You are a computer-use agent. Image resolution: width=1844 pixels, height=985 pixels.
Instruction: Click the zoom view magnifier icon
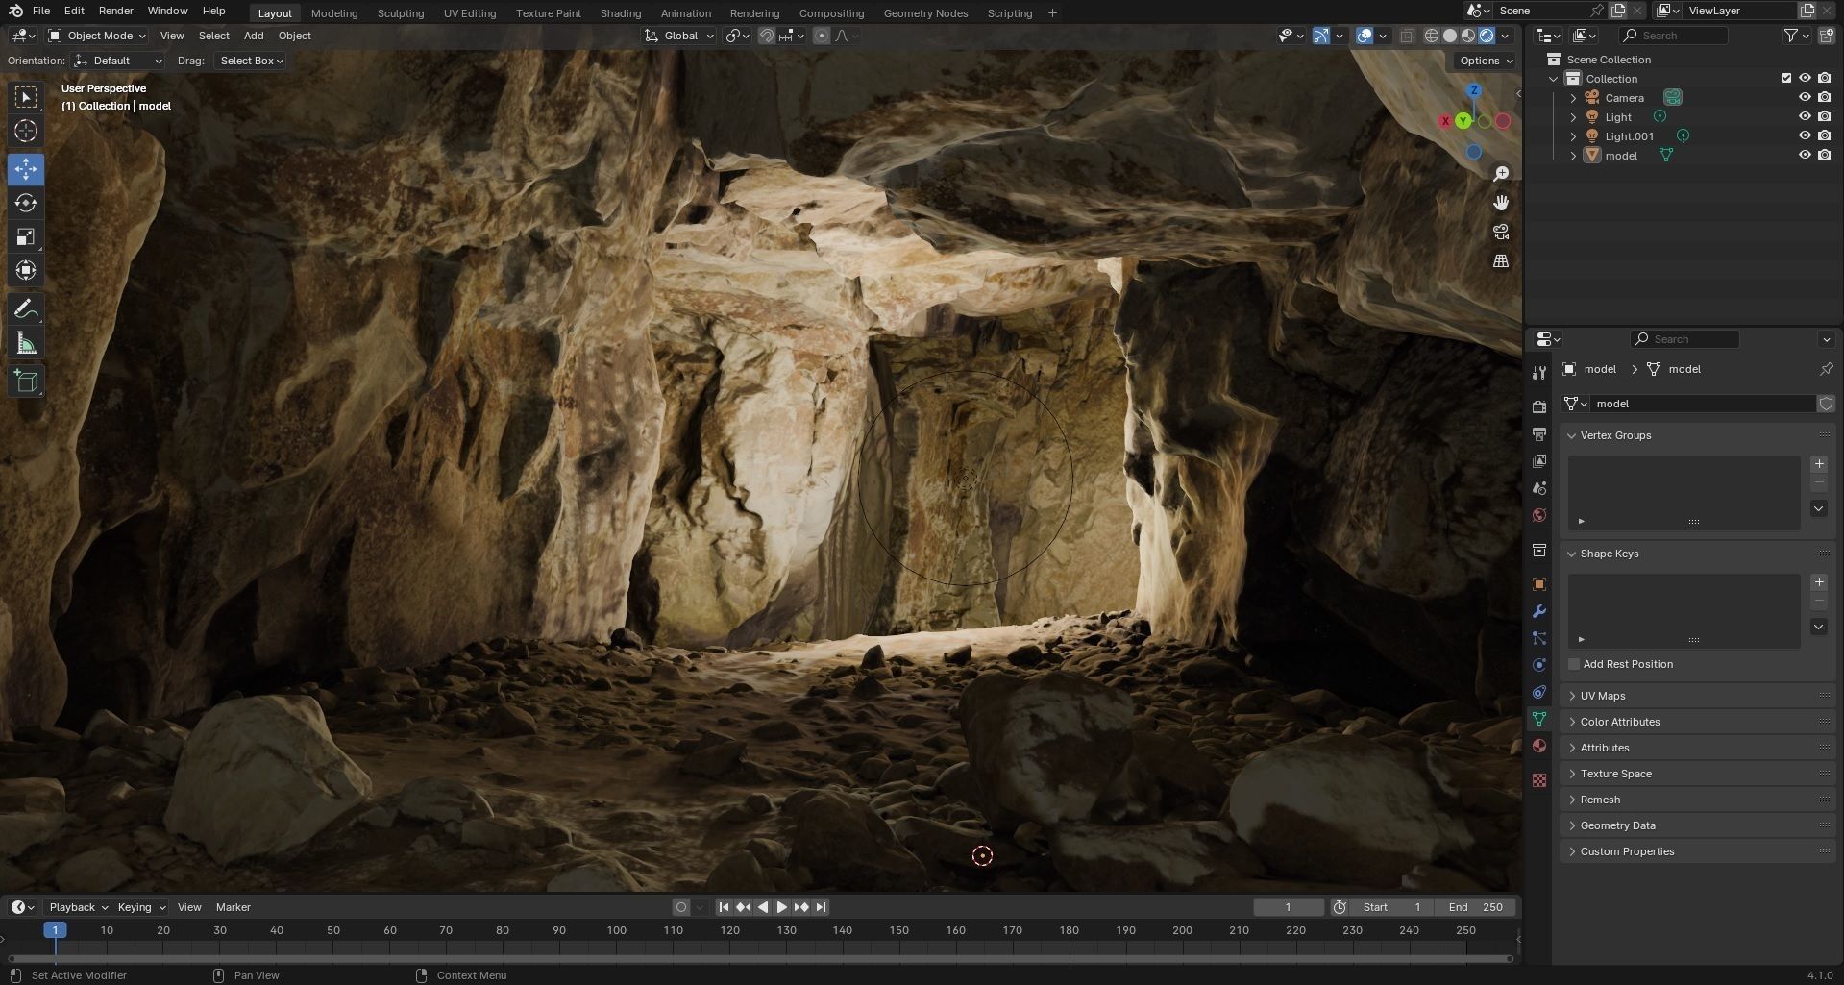coord(1501,174)
